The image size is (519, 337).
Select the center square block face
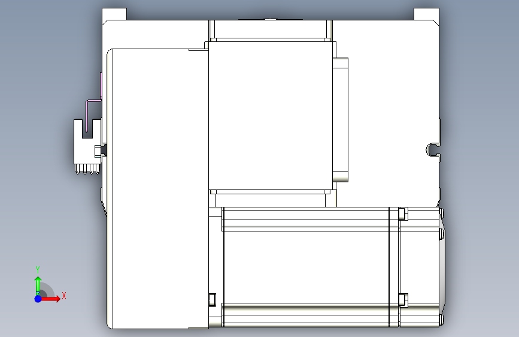click(x=270, y=116)
